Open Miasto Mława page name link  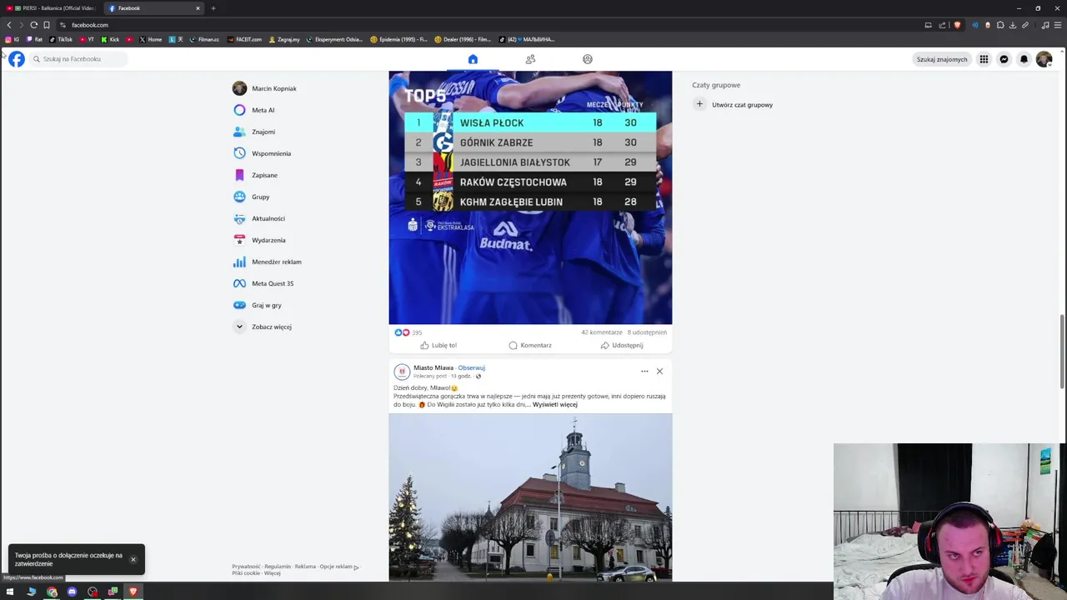433,367
